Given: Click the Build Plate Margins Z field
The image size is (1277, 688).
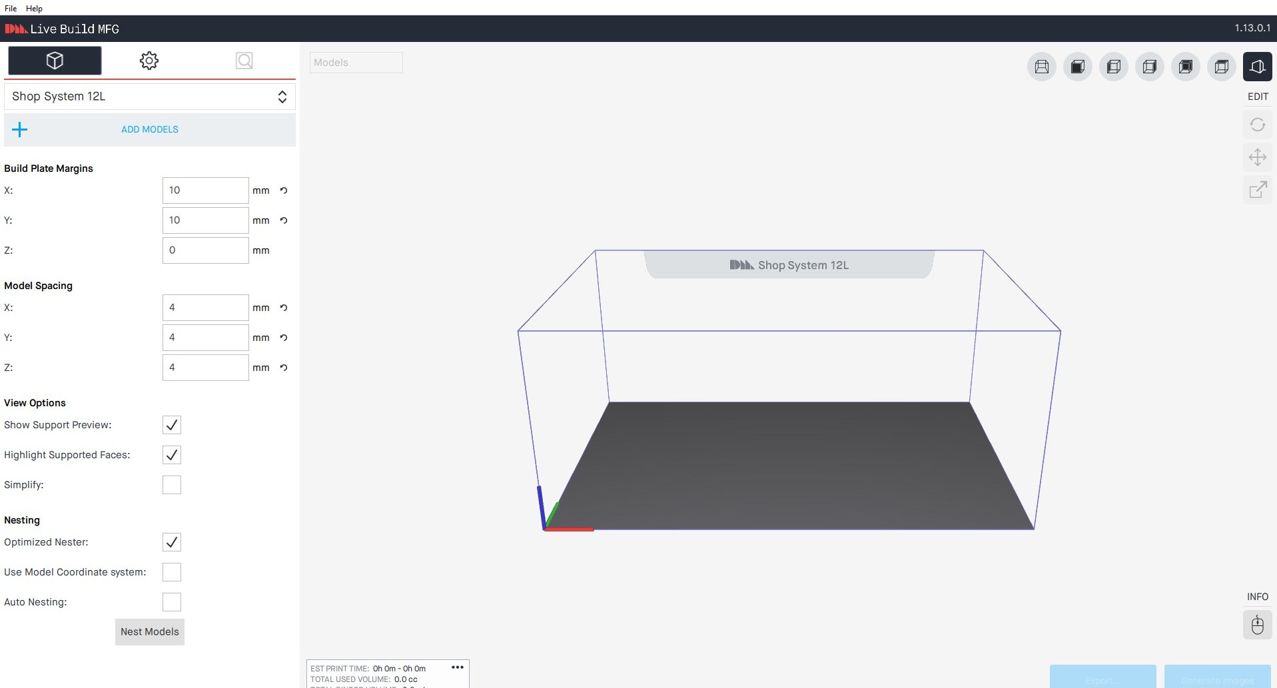Looking at the screenshot, I should click(206, 250).
